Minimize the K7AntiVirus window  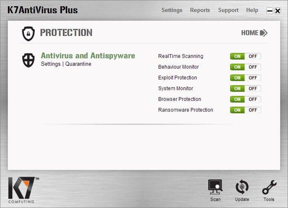click(x=270, y=11)
